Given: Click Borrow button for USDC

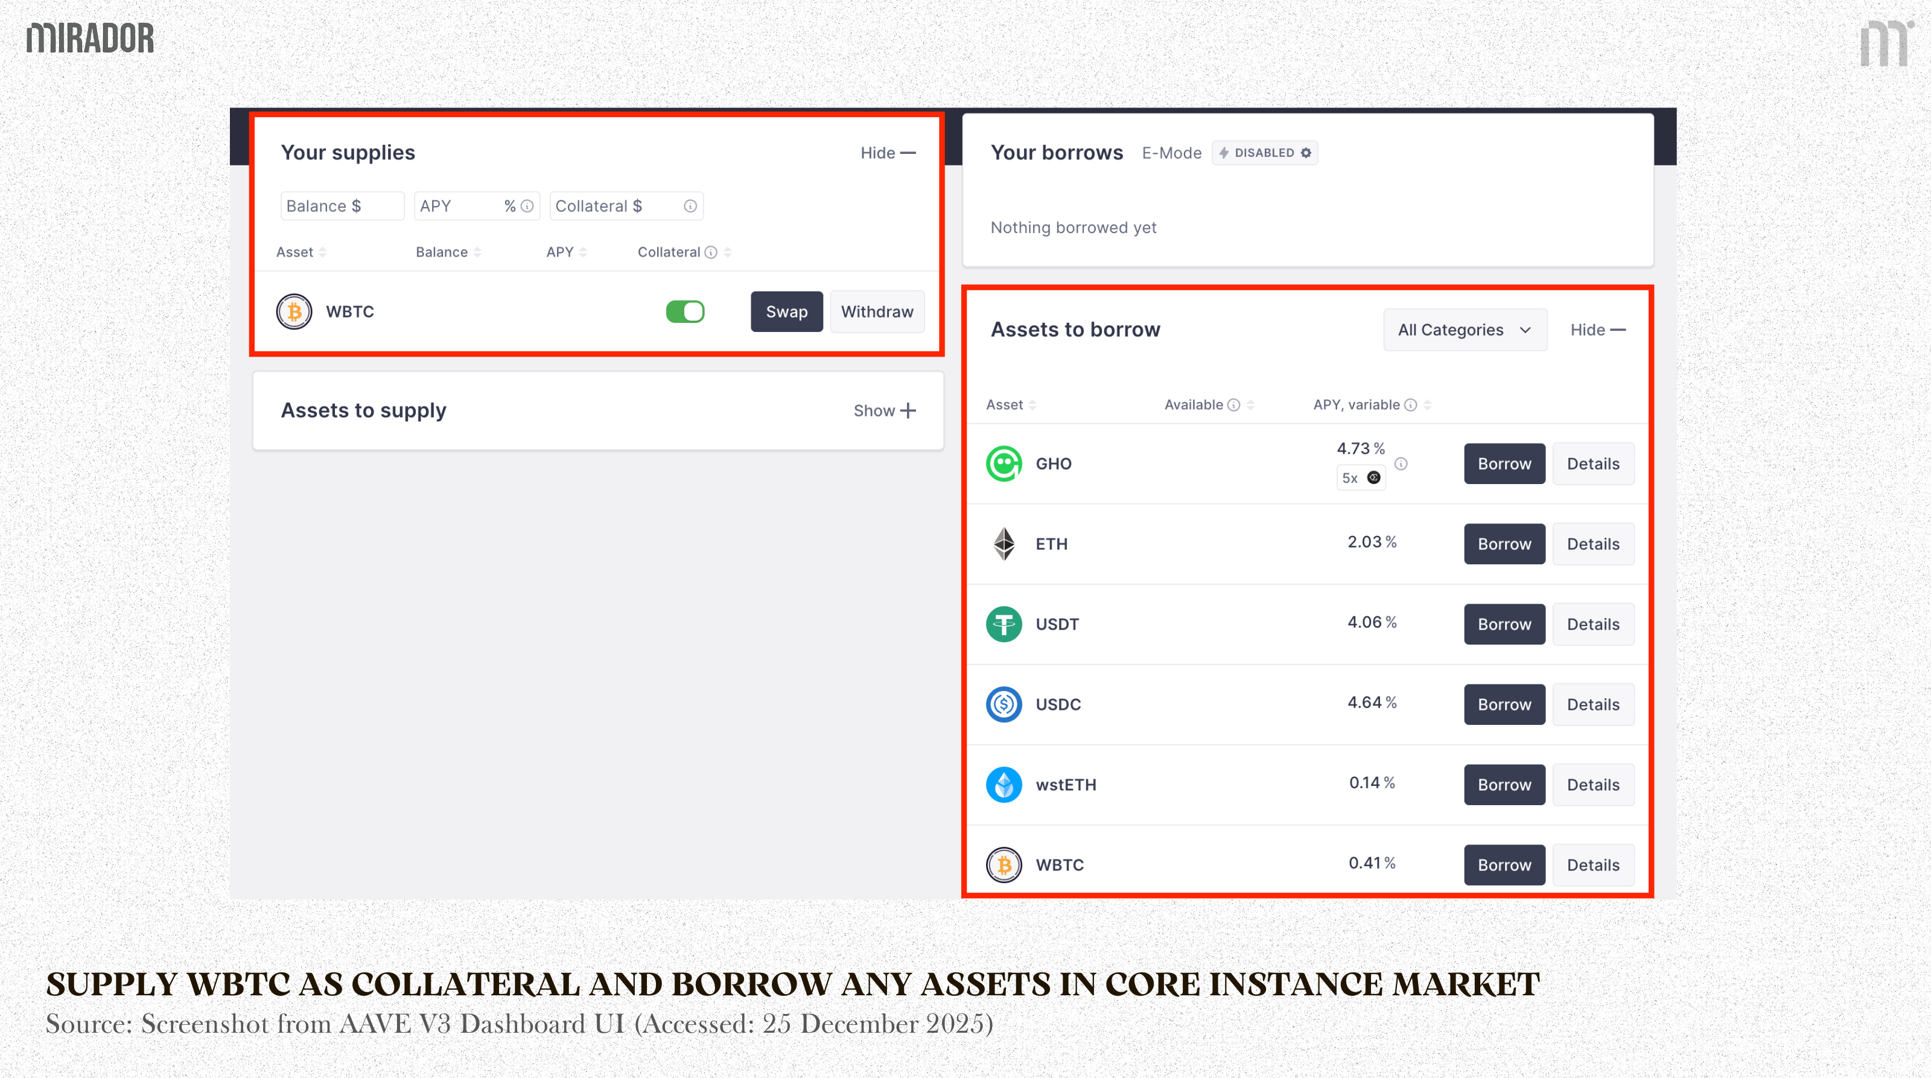Looking at the screenshot, I should pyautogui.click(x=1504, y=704).
